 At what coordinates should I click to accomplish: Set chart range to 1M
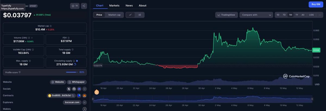[x=290, y=15]
